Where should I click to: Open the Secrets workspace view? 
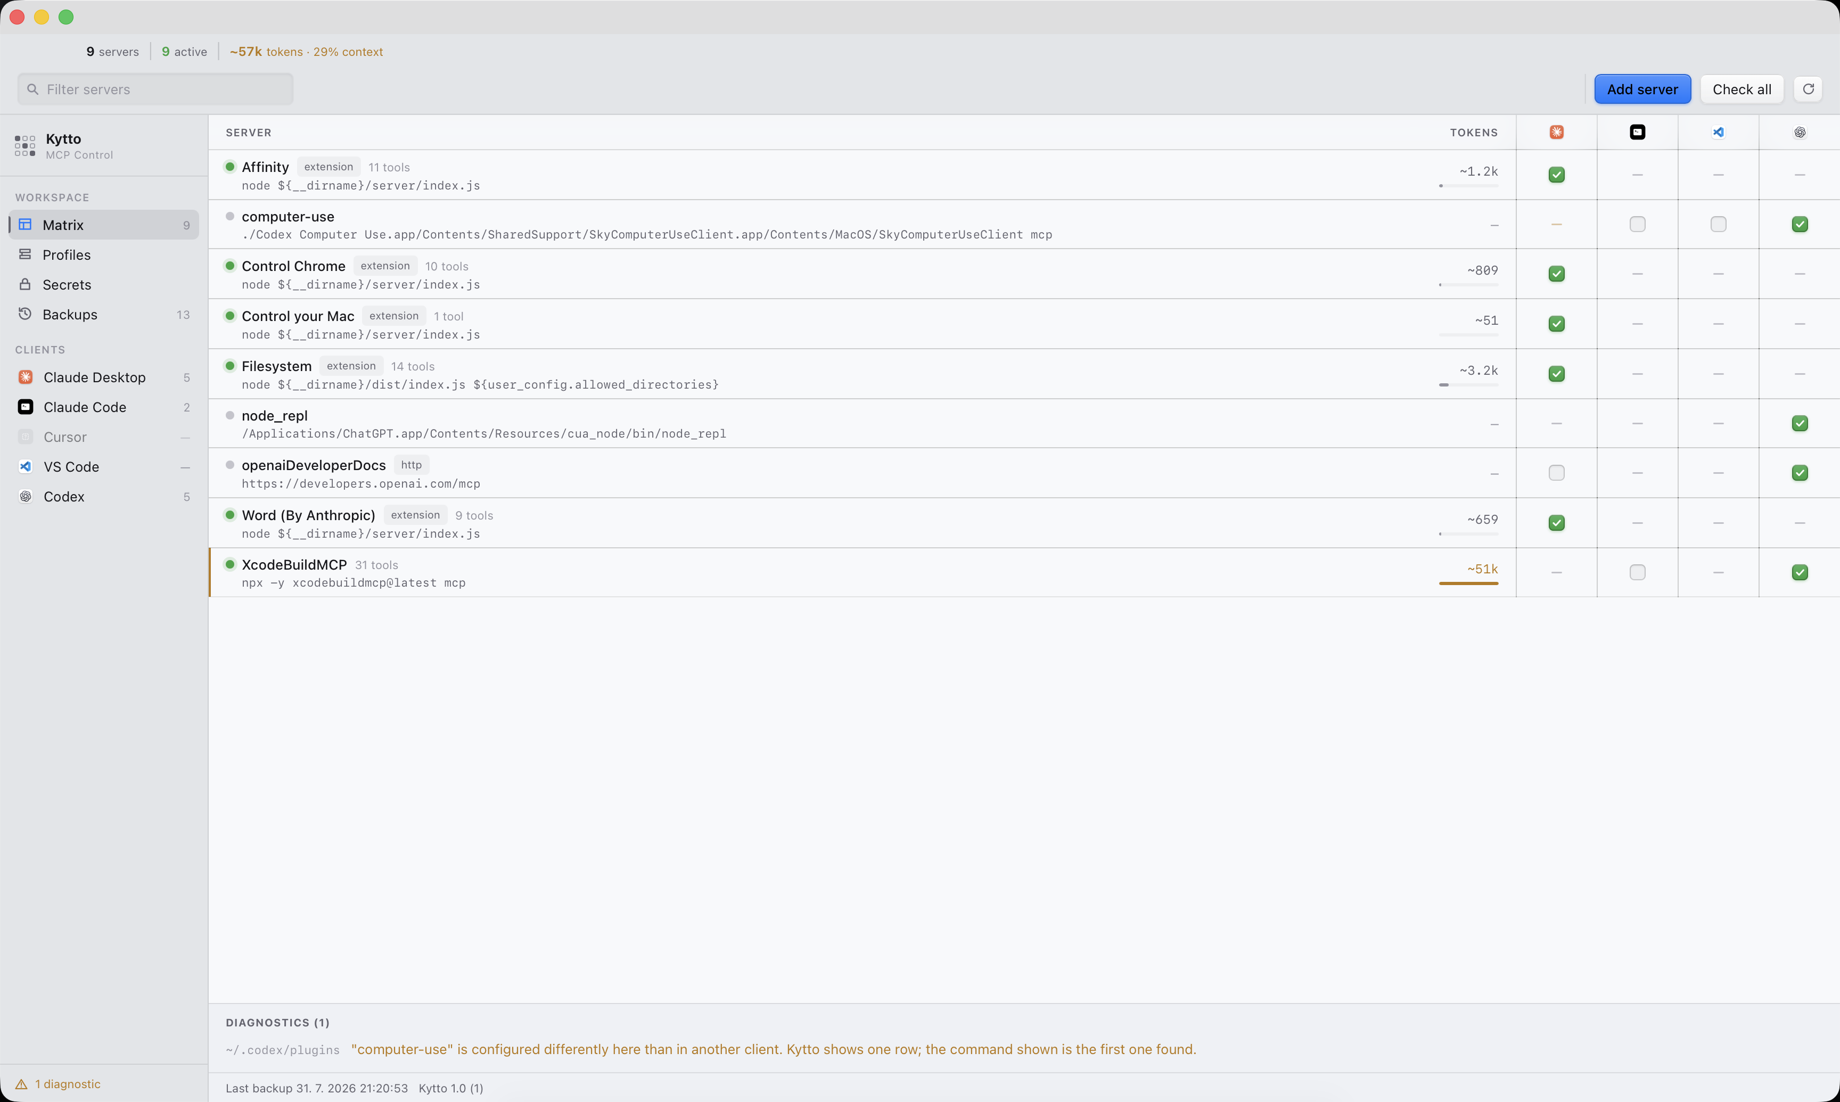click(104, 284)
